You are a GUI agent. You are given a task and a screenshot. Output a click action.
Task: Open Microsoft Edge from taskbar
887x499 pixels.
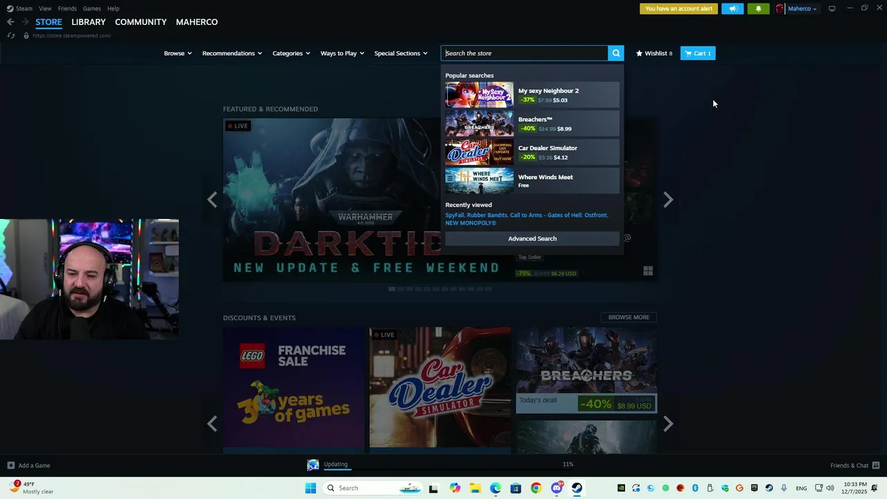(495, 488)
